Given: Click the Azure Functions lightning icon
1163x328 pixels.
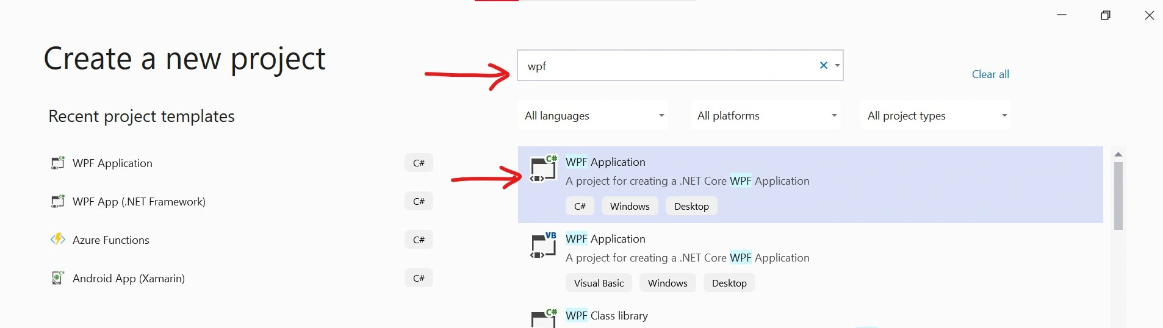Looking at the screenshot, I should tap(57, 240).
